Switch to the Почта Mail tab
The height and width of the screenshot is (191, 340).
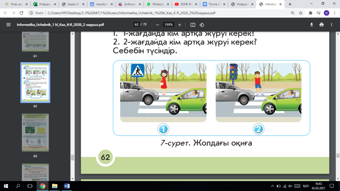click(214, 4)
